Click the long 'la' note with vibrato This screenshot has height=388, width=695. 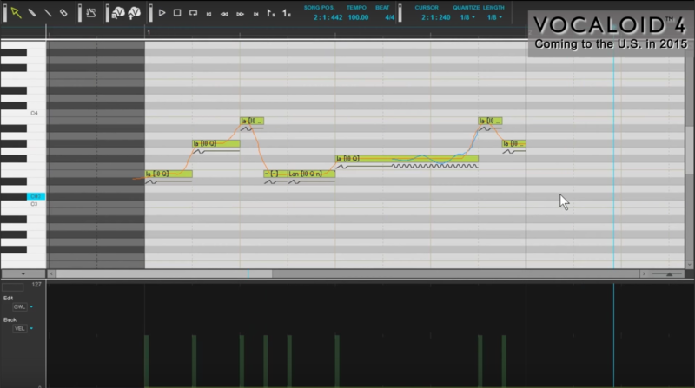[x=408, y=159]
